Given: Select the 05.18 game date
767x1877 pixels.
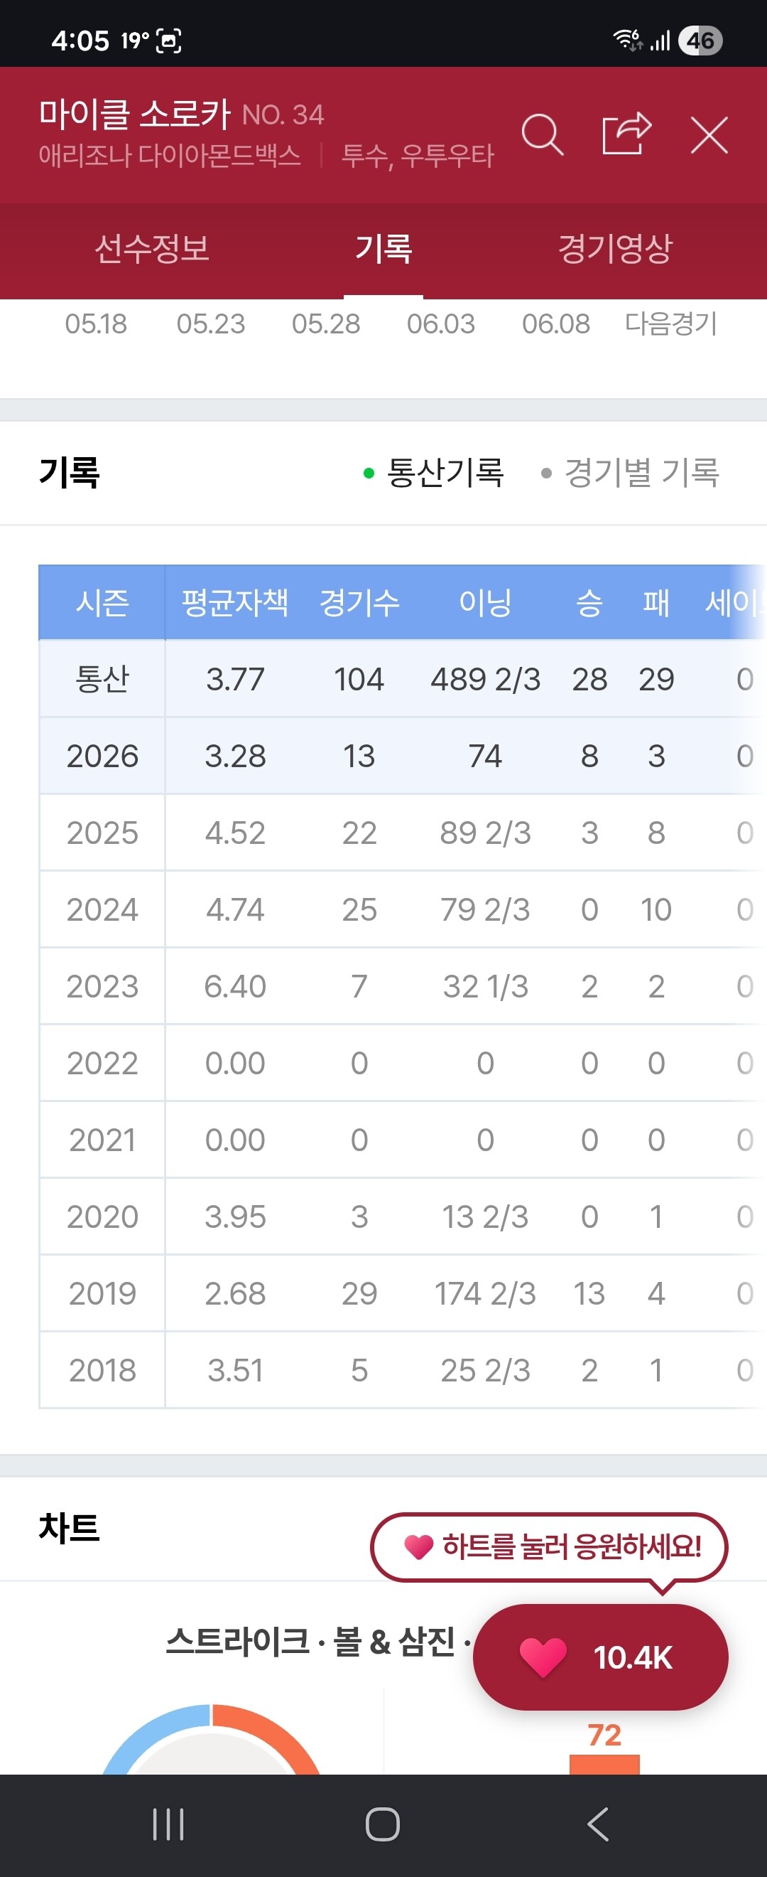Looking at the screenshot, I should [96, 323].
